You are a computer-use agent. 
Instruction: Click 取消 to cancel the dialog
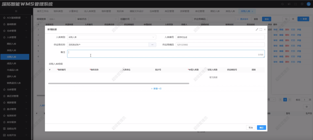[250, 128]
